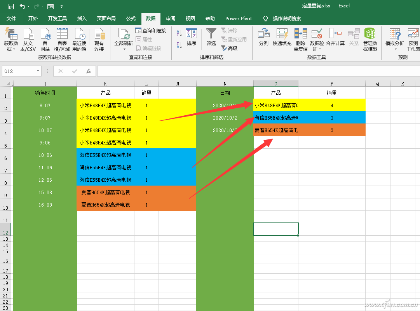
Task: Click date cell 2020/10/2
Action: pos(225,118)
